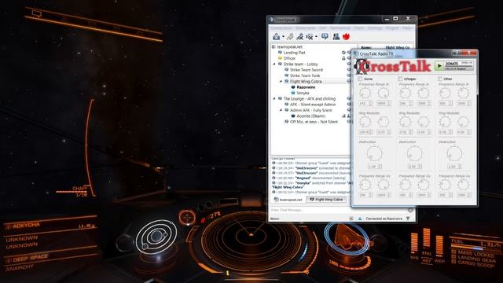The height and width of the screenshot is (283, 503).
Task: Click the Razorwire user status icon
Action: pos(293,87)
